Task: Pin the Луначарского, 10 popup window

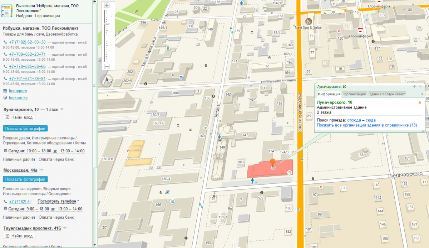Action: [415, 86]
